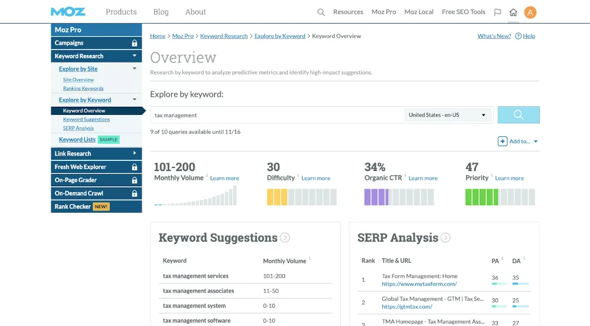This screenshot has height=326, width=590.
Task: Open the Add to... dropdown
Action: pos(518,141)
